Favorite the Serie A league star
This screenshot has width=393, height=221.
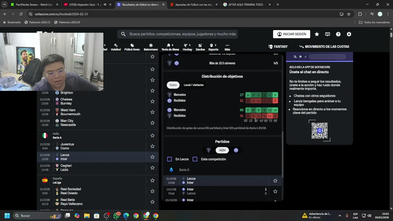[152, 135]
